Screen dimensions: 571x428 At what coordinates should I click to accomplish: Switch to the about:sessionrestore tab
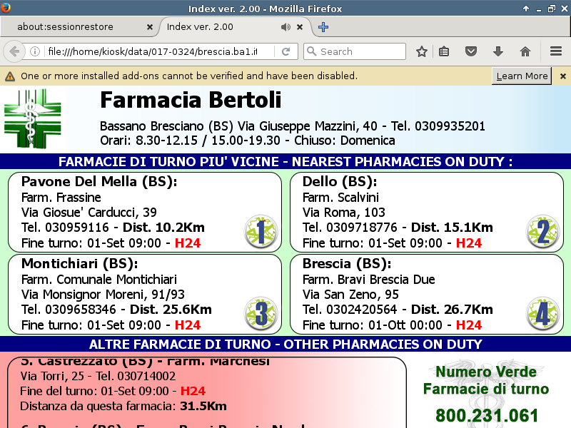click(75, 27)
